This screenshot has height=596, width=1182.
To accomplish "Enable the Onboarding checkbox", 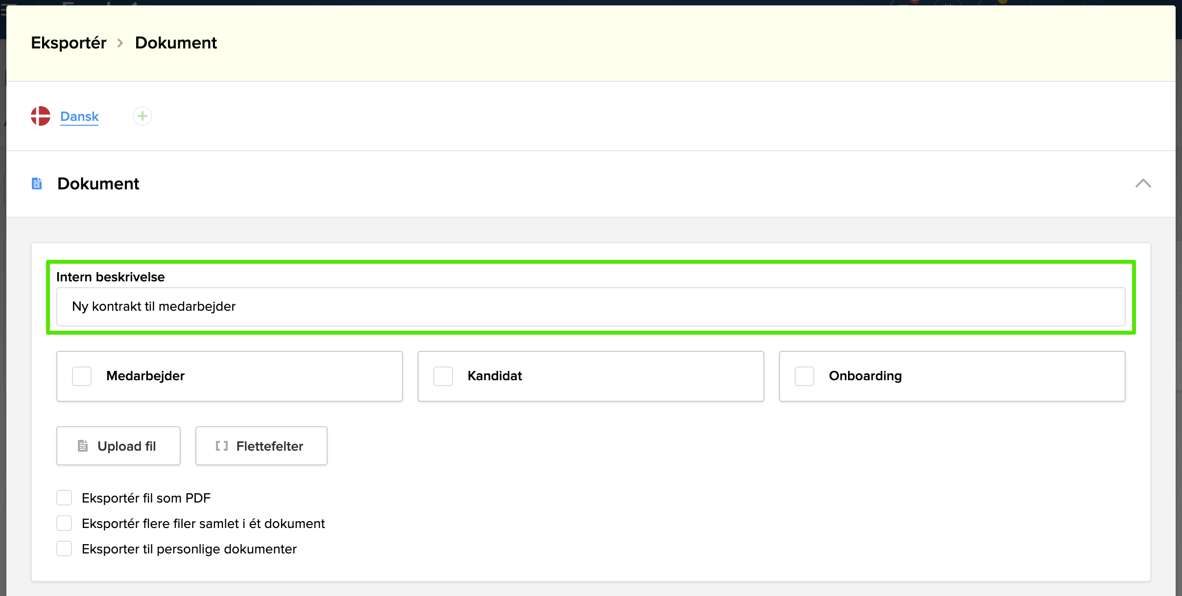I will [x=804, y=376].
